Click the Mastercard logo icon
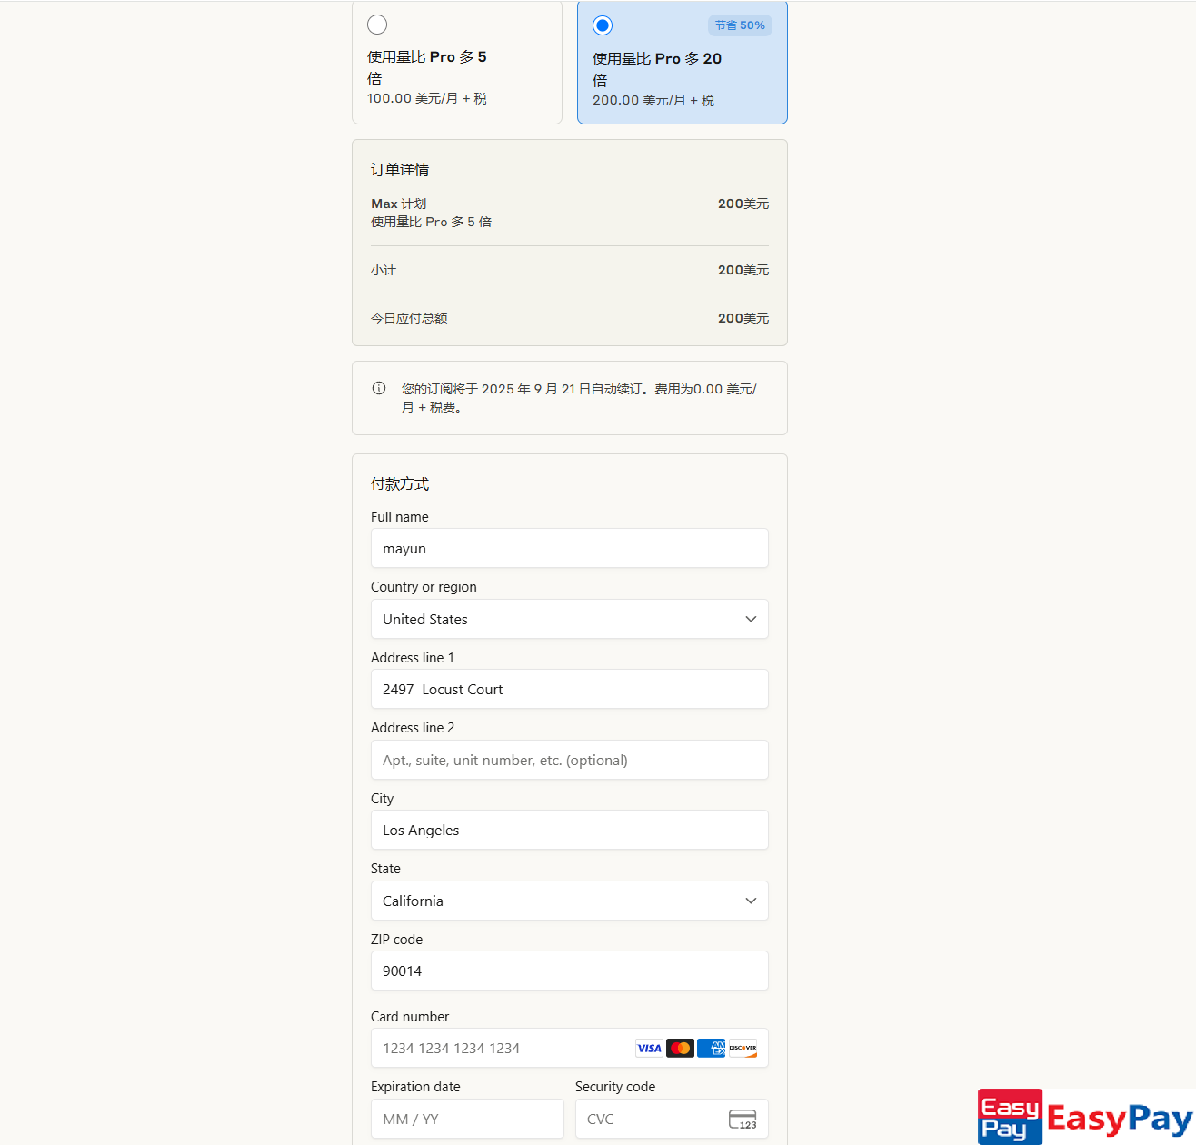This screenshot has height=1145, width=1196. [680, 1048]
